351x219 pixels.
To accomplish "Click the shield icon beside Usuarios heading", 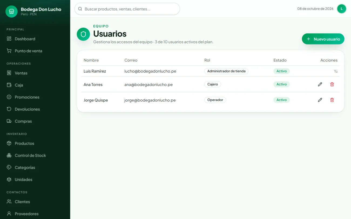I will pyautogui.click(x=83, y=34).
